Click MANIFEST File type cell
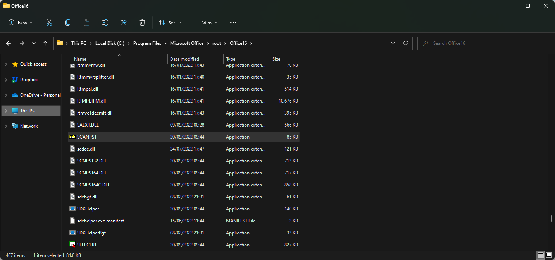The width and height of the screenshot is (555, 260). (x=241, y=221)
